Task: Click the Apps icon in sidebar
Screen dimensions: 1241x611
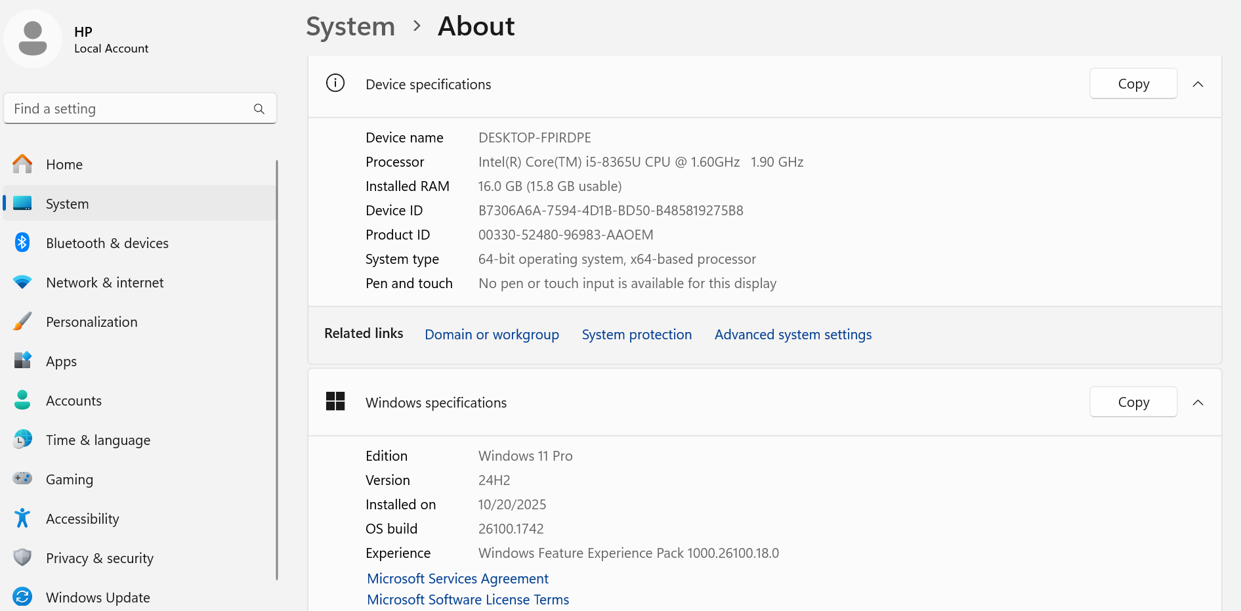Action: (22, 360)
